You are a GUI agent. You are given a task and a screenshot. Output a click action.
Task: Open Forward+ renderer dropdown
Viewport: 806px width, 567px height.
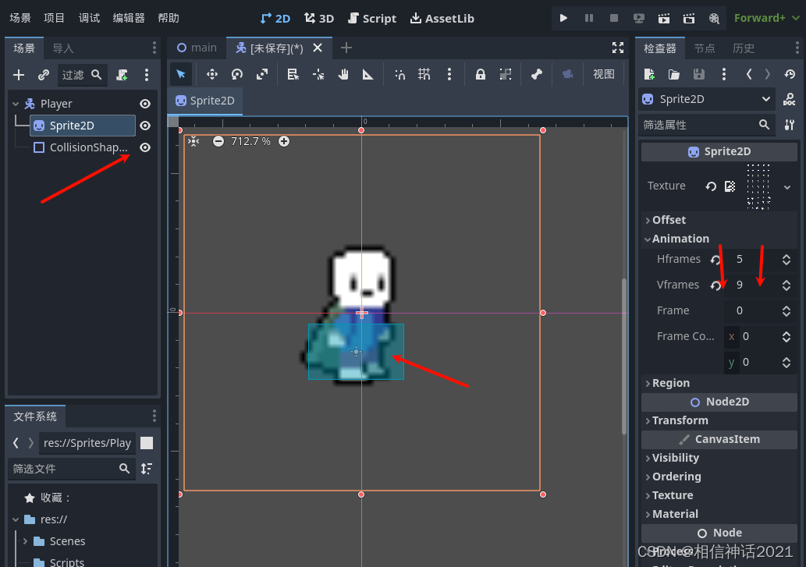[766, 18]
